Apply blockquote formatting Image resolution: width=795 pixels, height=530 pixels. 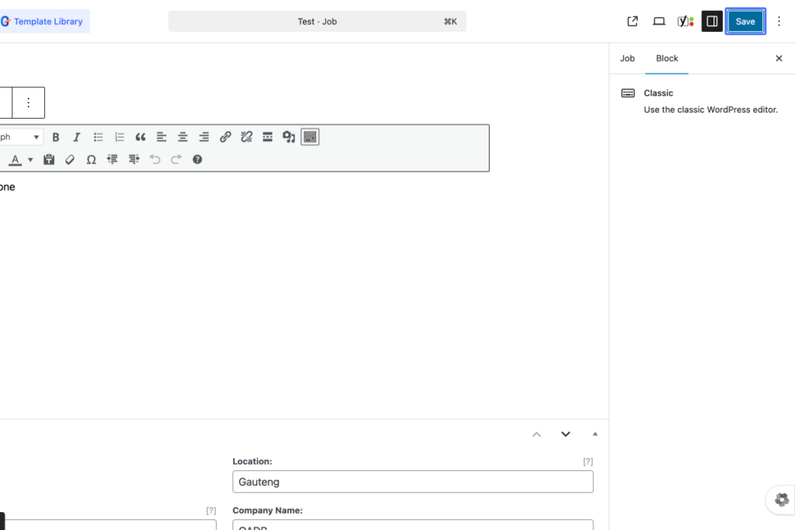(141, 137)
